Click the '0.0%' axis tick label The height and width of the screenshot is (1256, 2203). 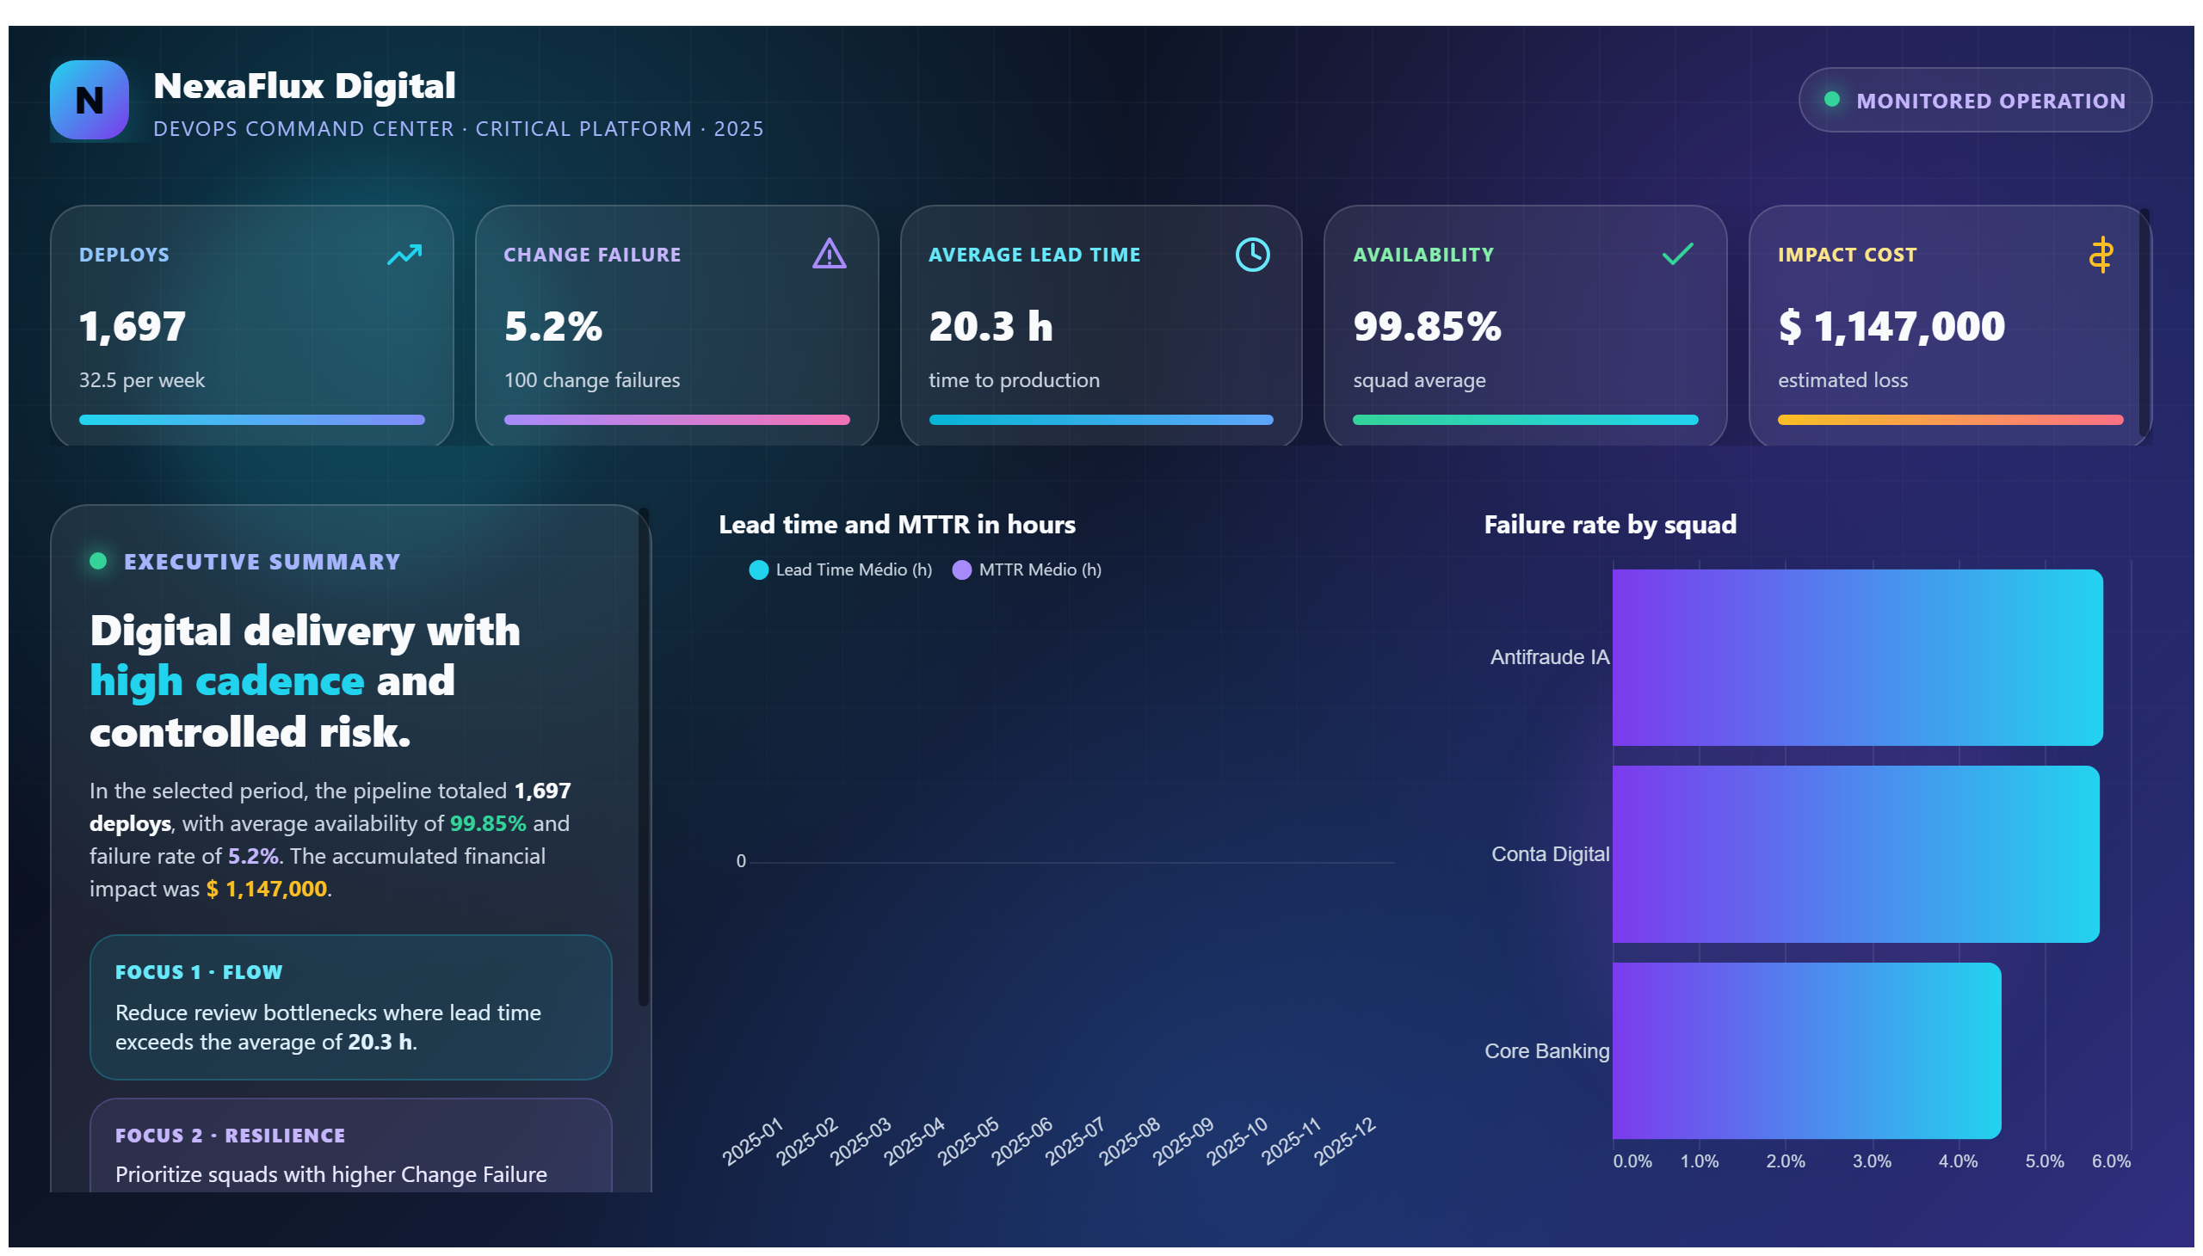[1632, 1161]
